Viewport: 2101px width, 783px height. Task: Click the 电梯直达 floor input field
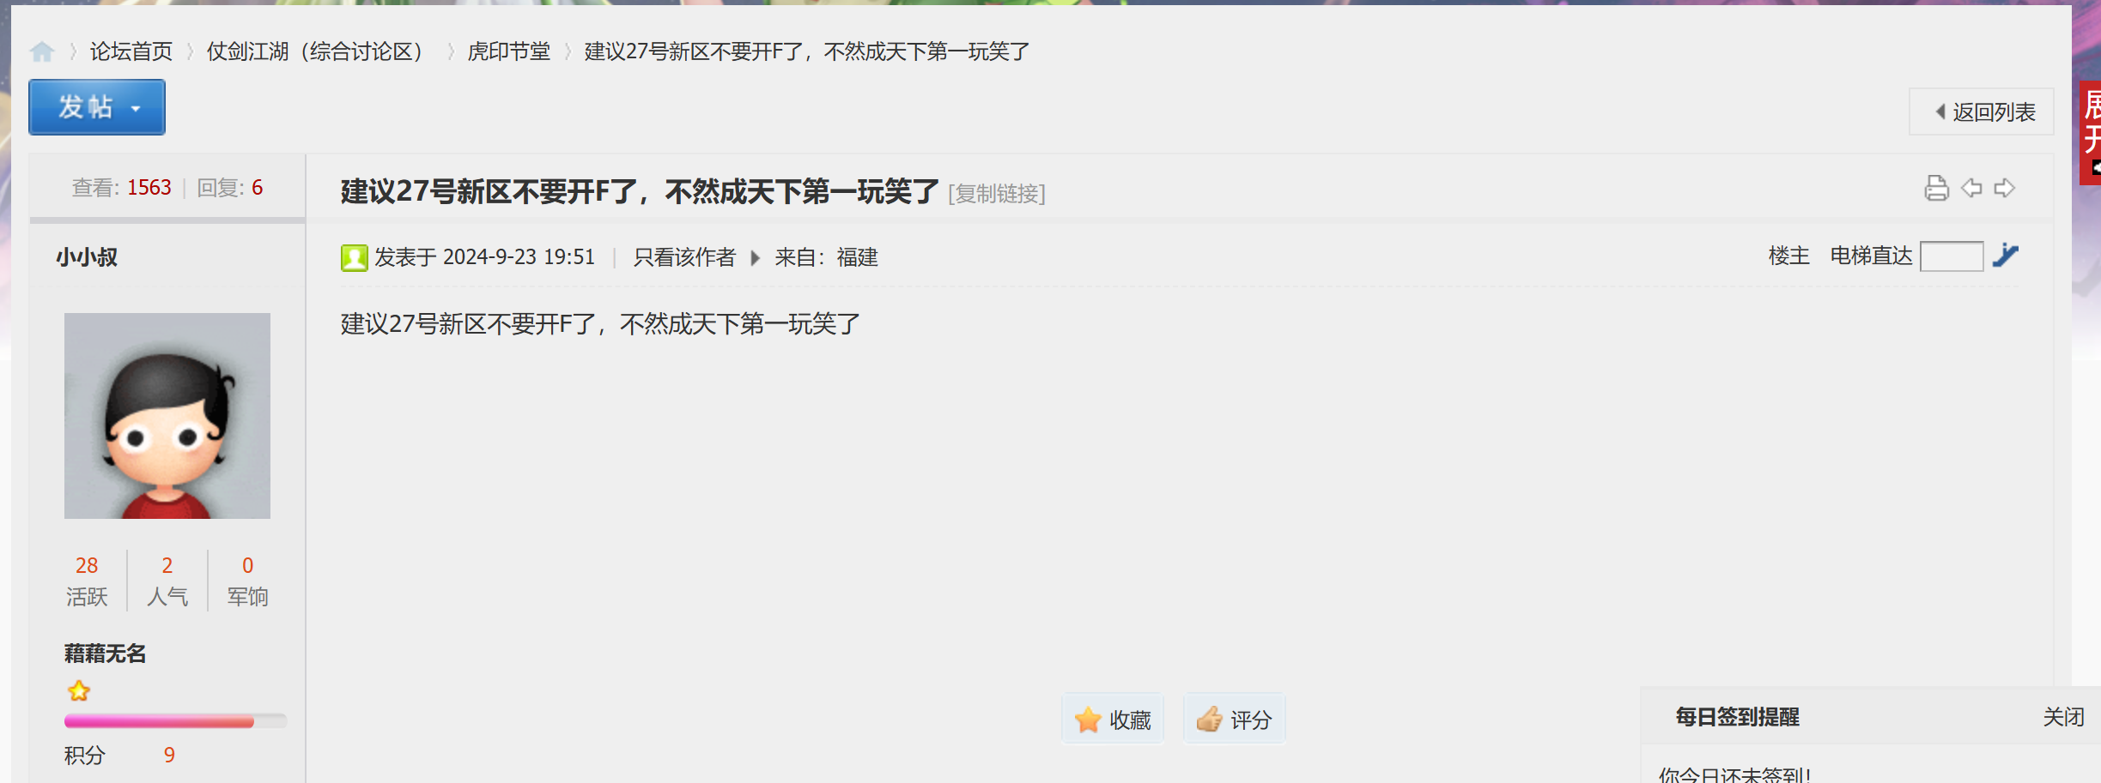[1951, 256]
